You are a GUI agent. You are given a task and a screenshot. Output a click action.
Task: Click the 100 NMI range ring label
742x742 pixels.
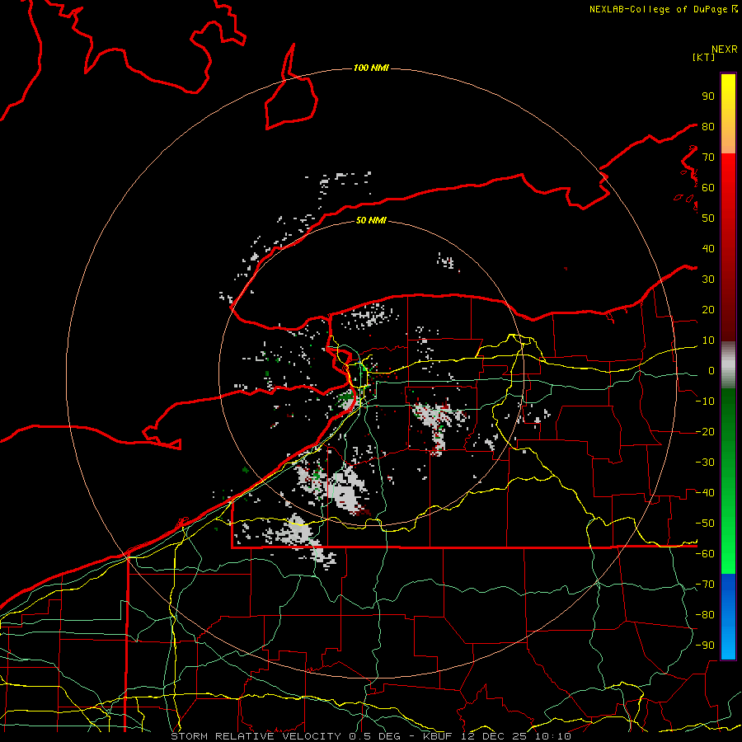pyautogui.click(x=371, y=68)
